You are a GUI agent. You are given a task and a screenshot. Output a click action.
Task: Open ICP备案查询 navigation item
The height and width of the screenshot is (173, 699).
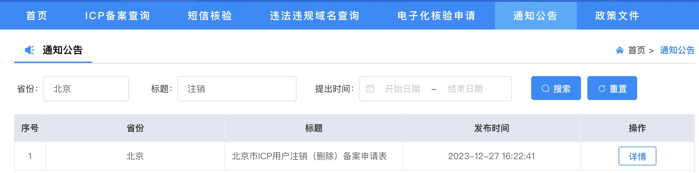click(117, 16)
